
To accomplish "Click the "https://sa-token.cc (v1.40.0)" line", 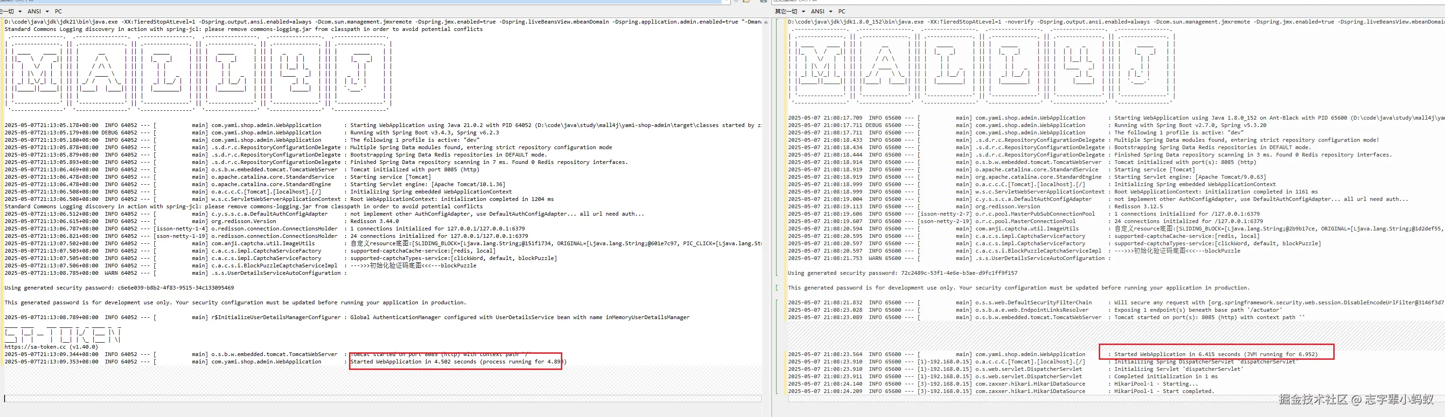I will pyautogui.click(x=52, y=347).
